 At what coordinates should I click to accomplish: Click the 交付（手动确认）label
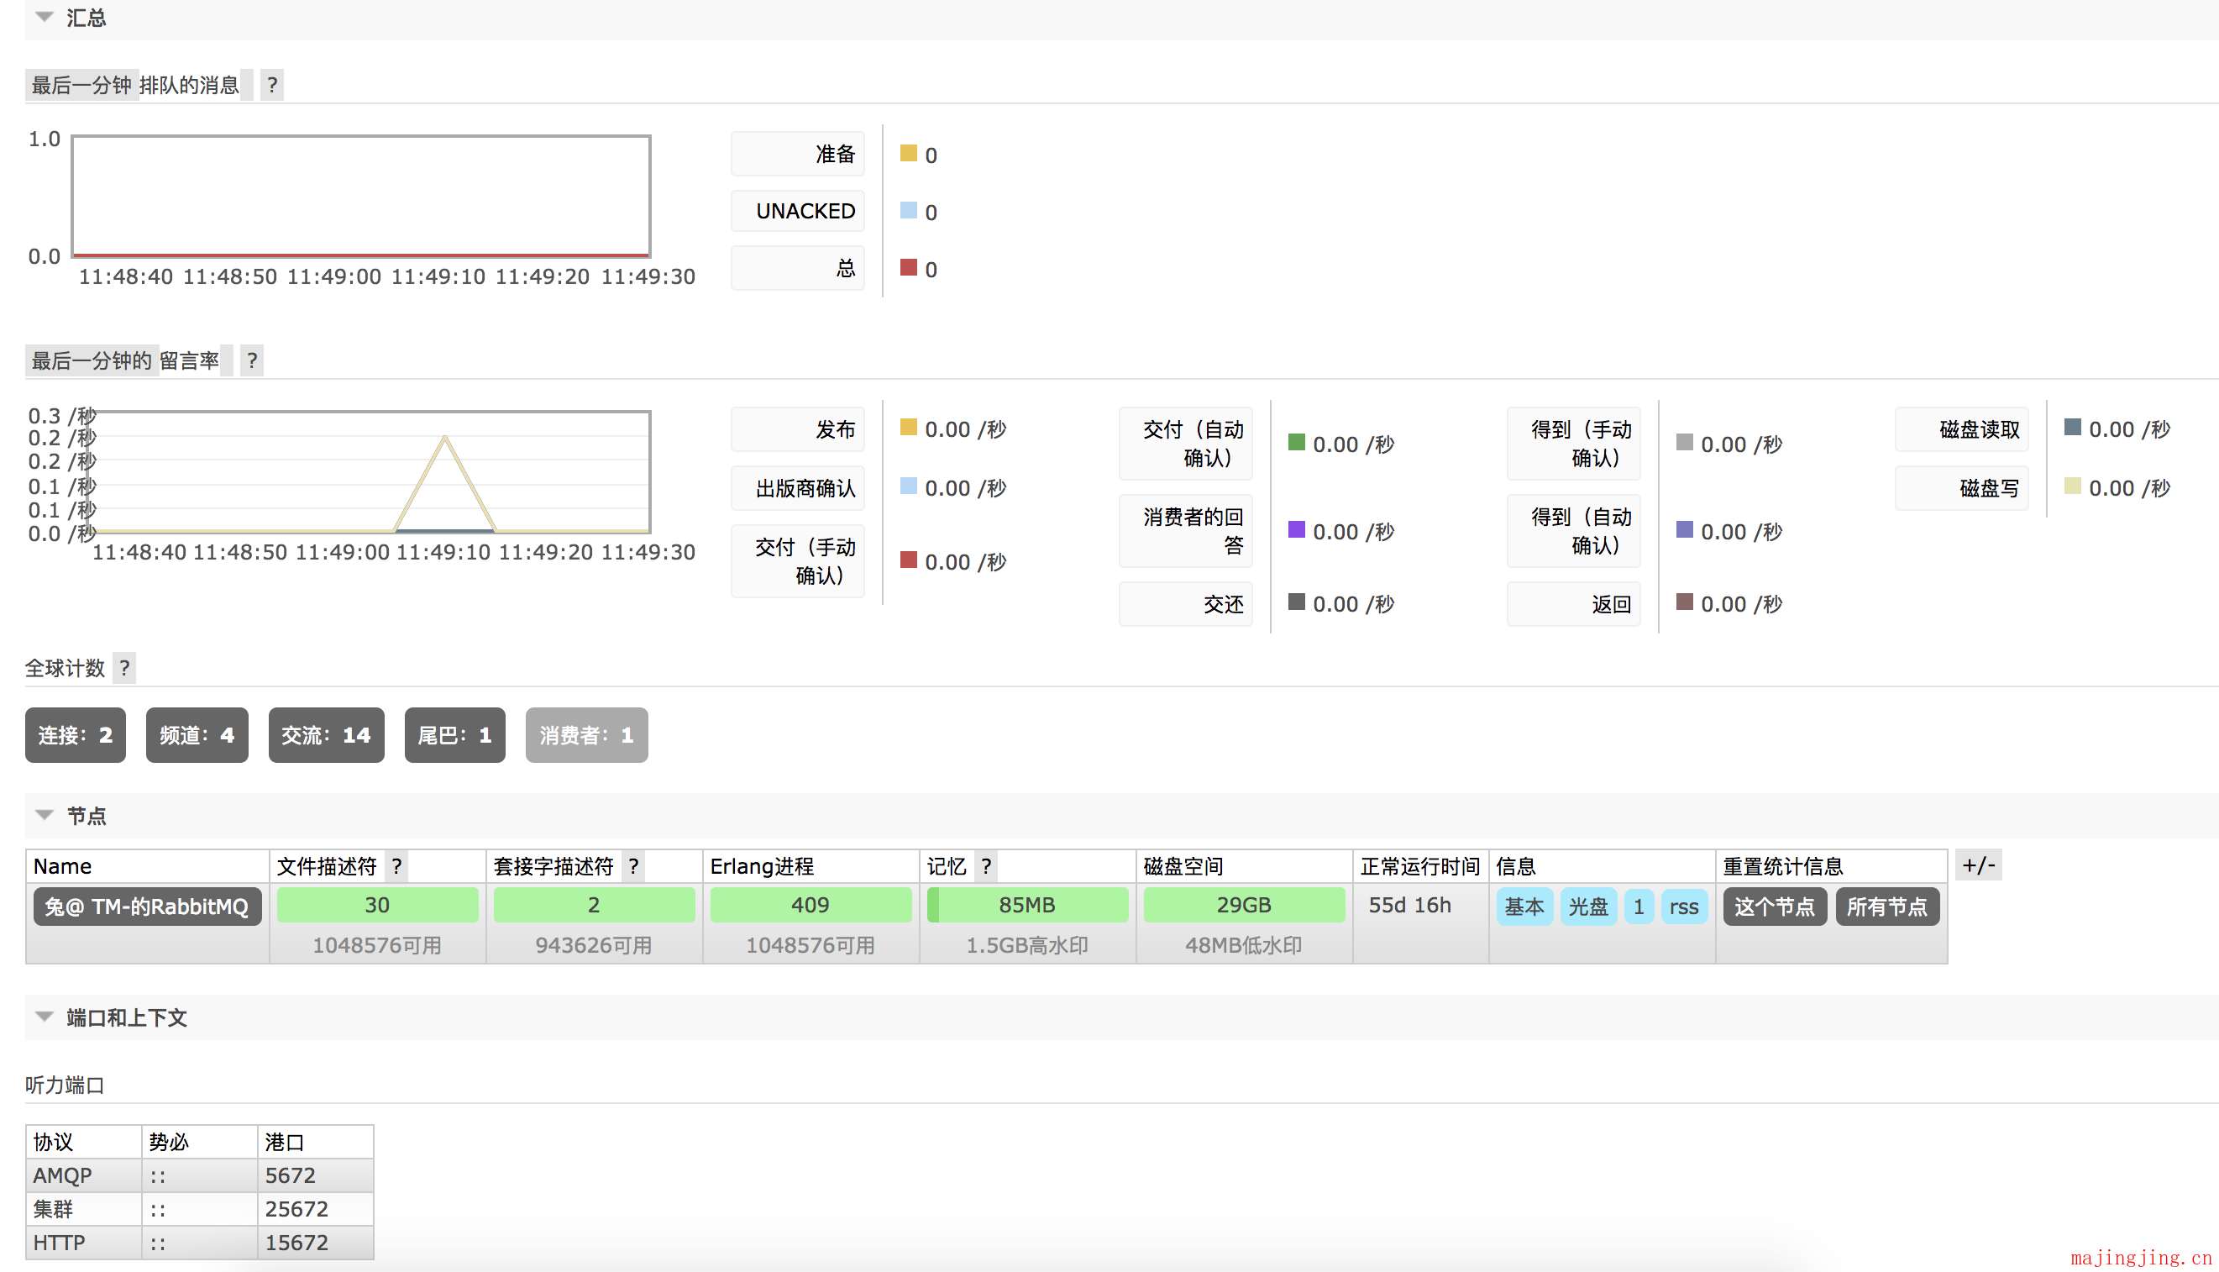click(x=797, y=561)
